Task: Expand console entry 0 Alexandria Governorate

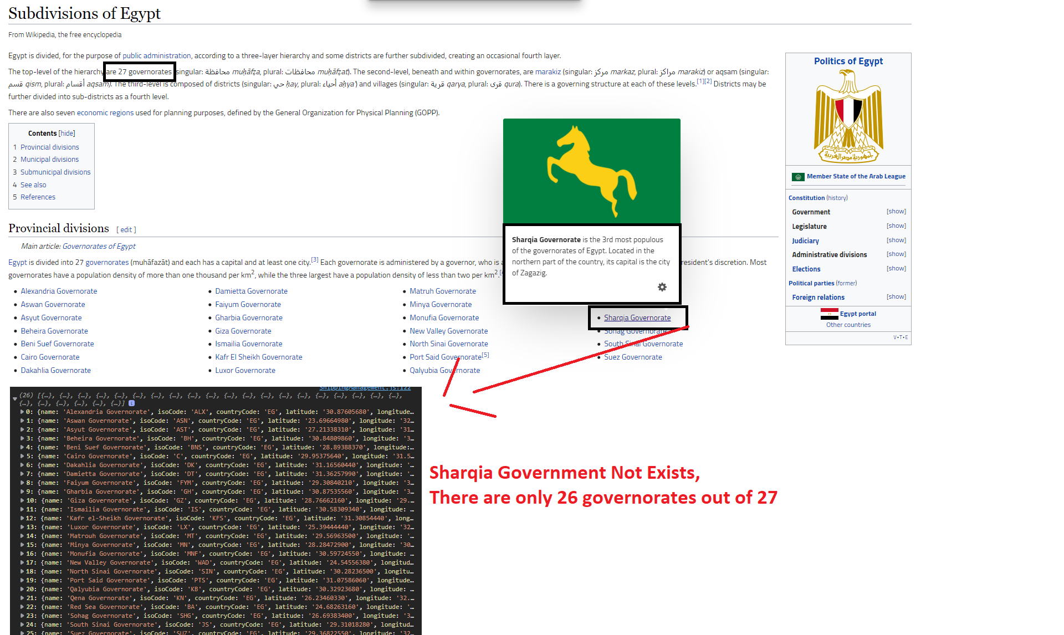Action: pyautogui.click(x=22, y=412)
